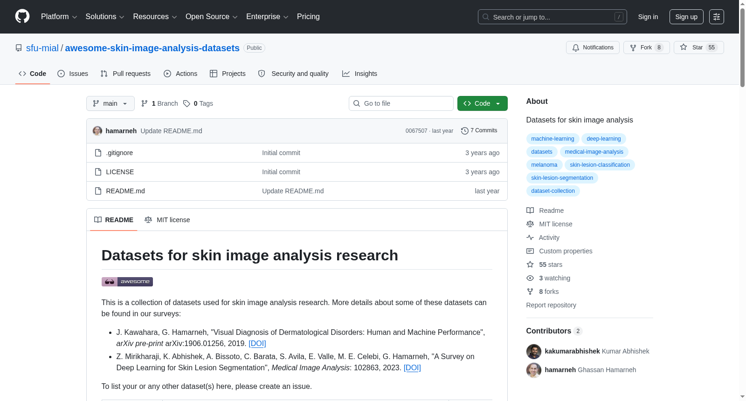
Task: Click the Custom properties note icon
Action: coord(530,251)
